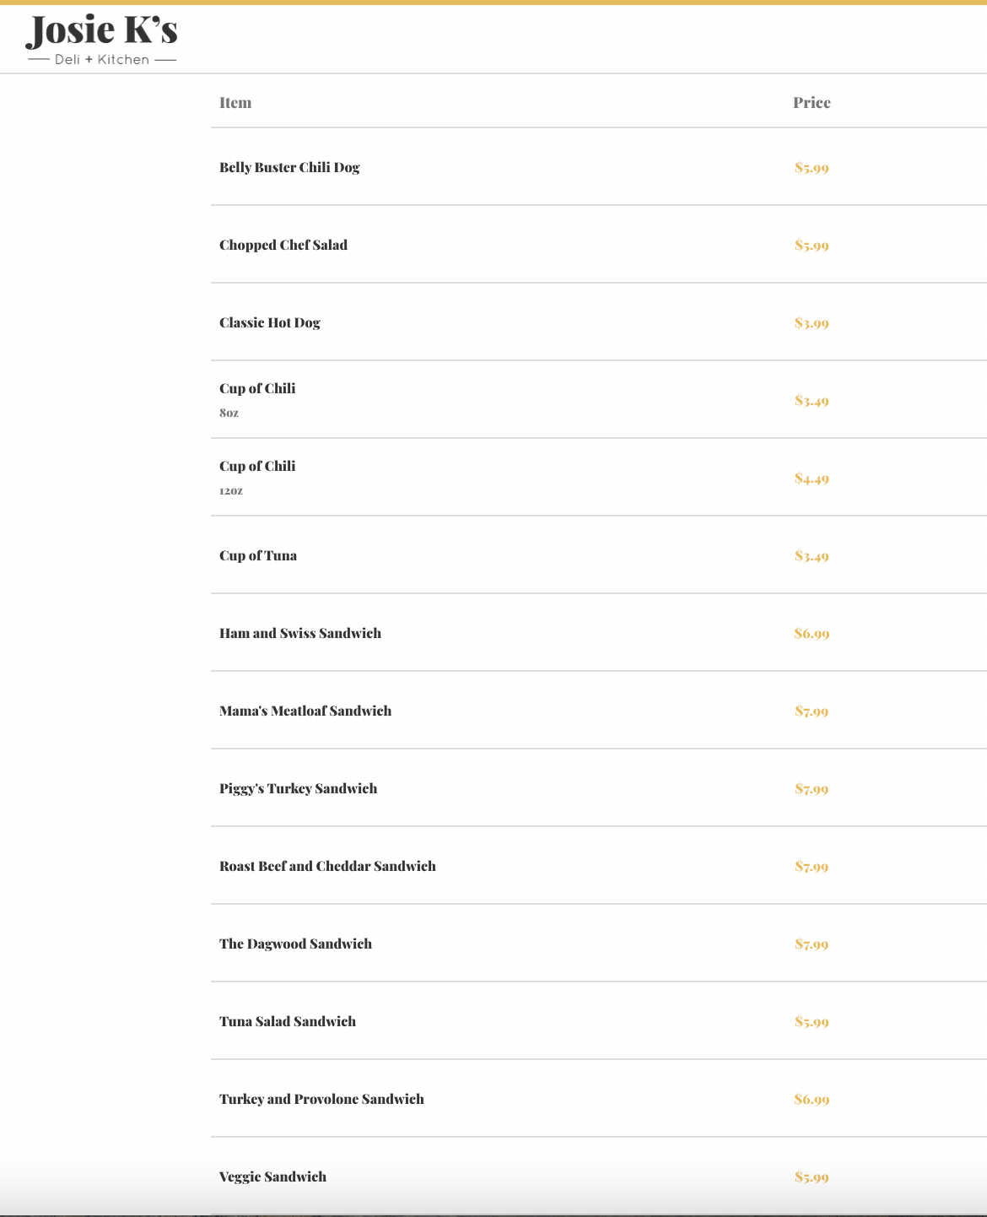
Task: Click the $4.49 price for 12oz chili
Action: pyautogui.click(x=812, y=478)
